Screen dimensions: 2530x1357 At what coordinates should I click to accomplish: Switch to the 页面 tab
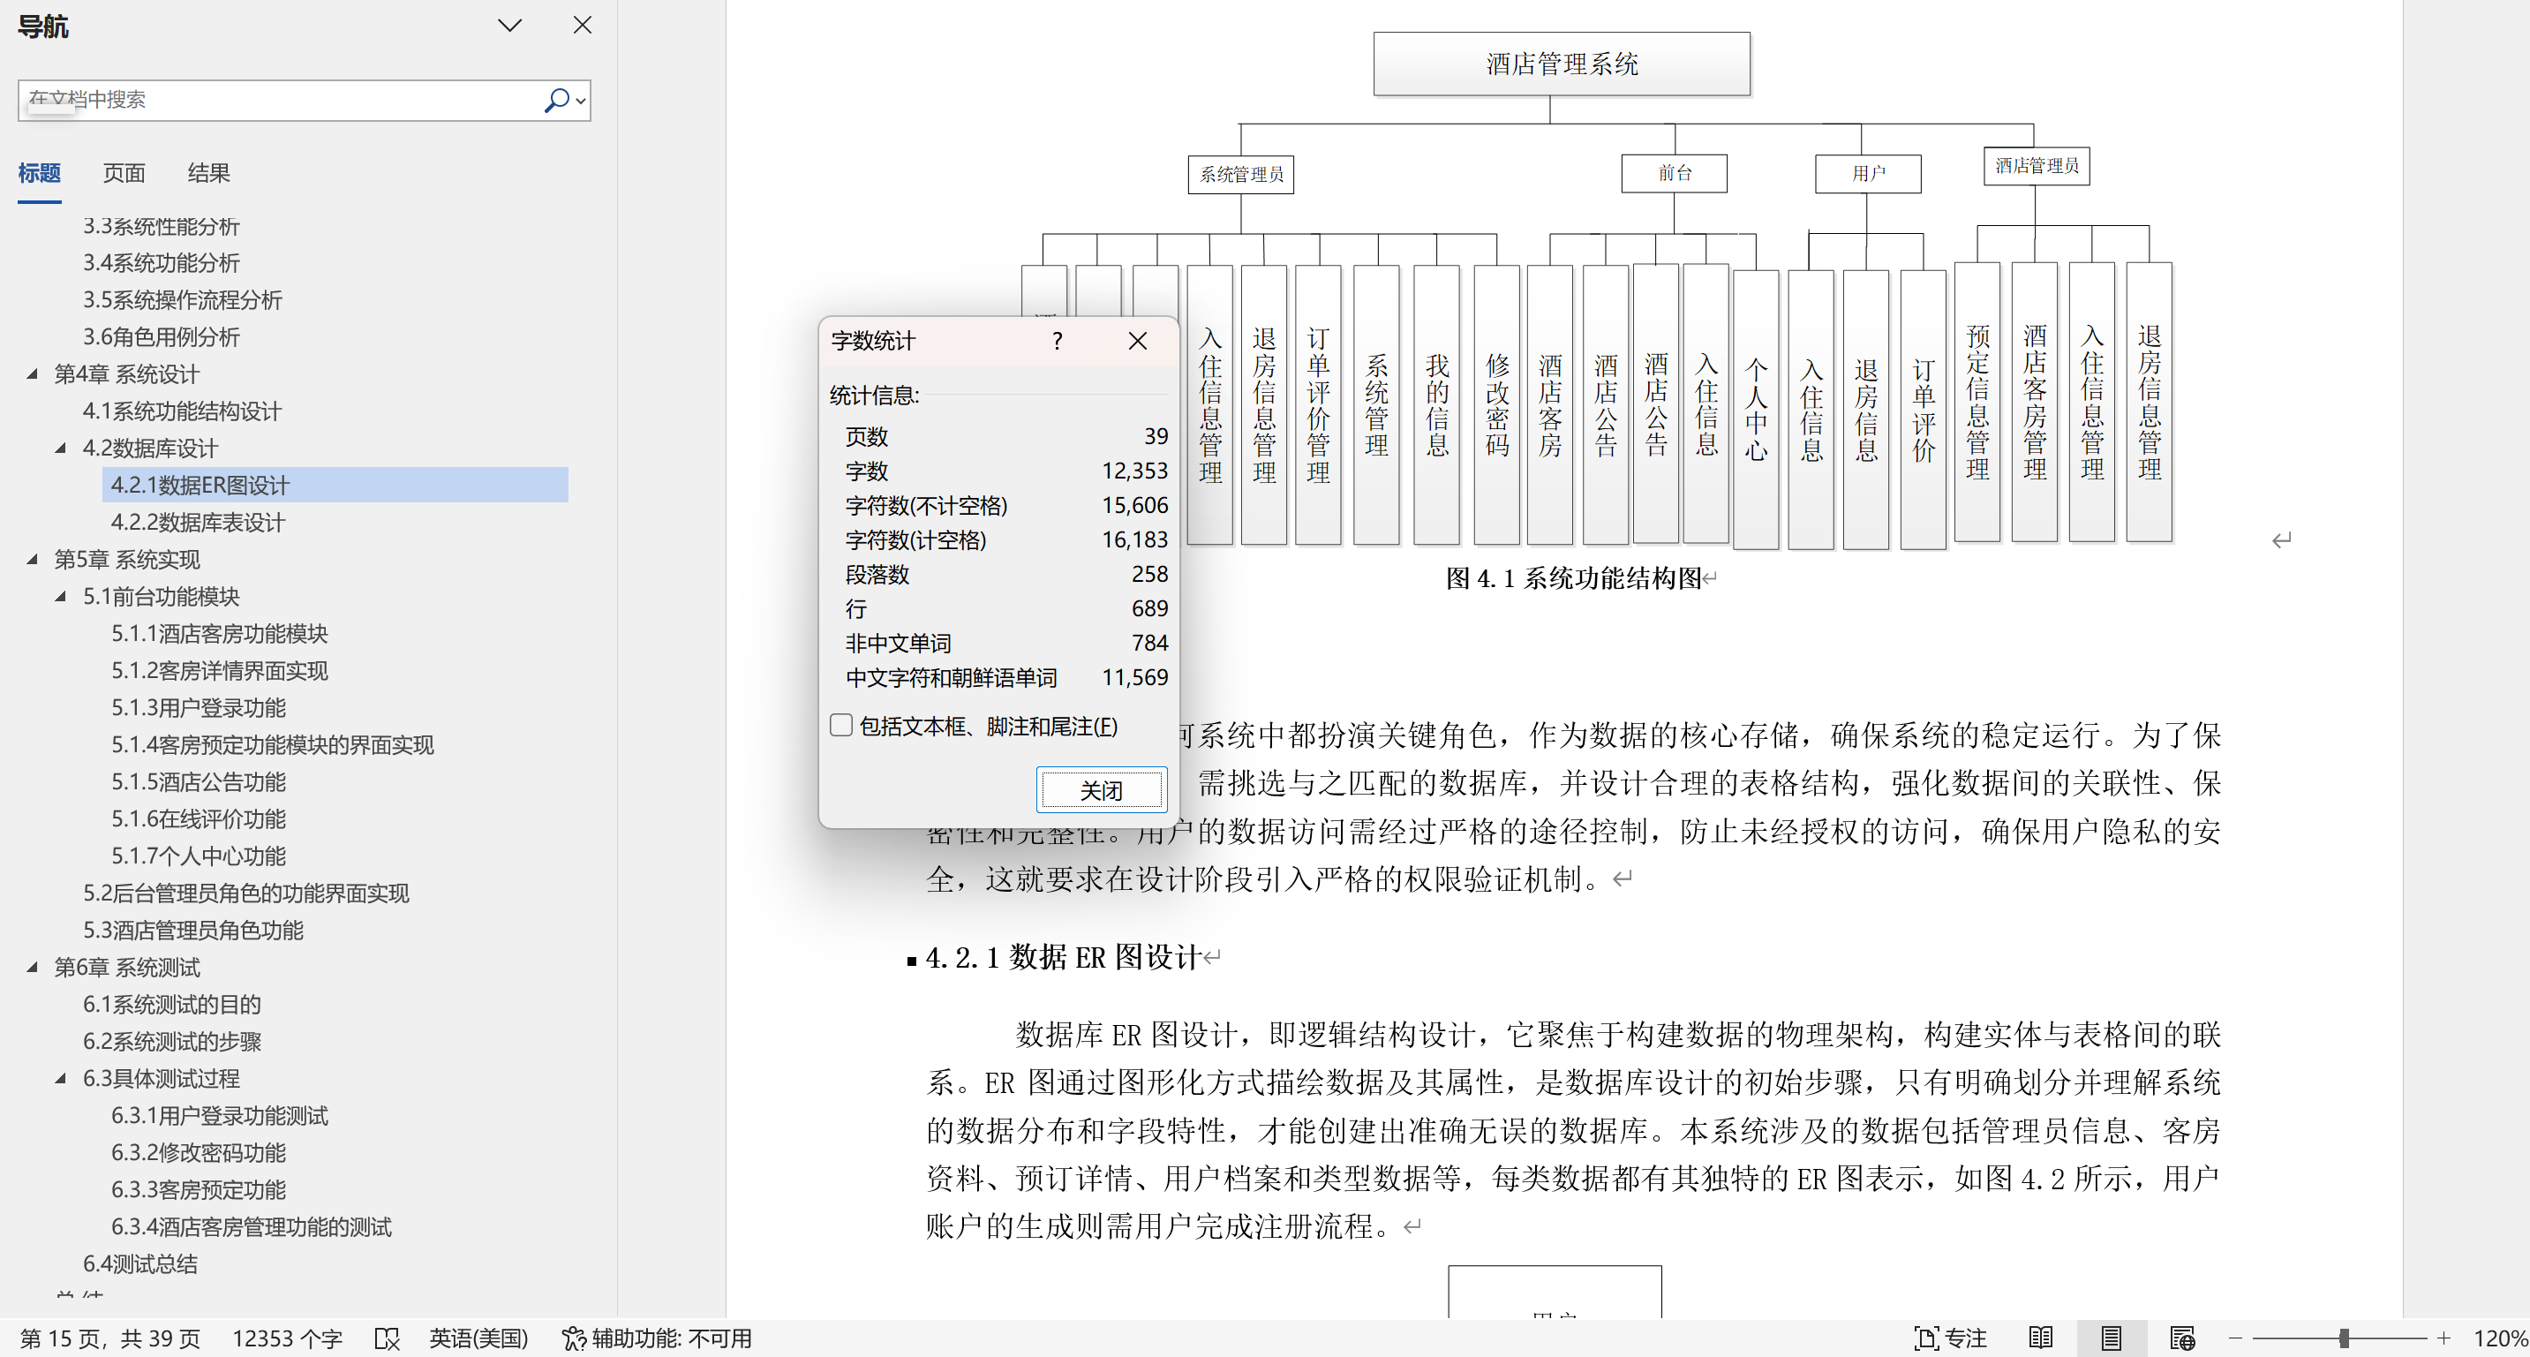(124, 173)
